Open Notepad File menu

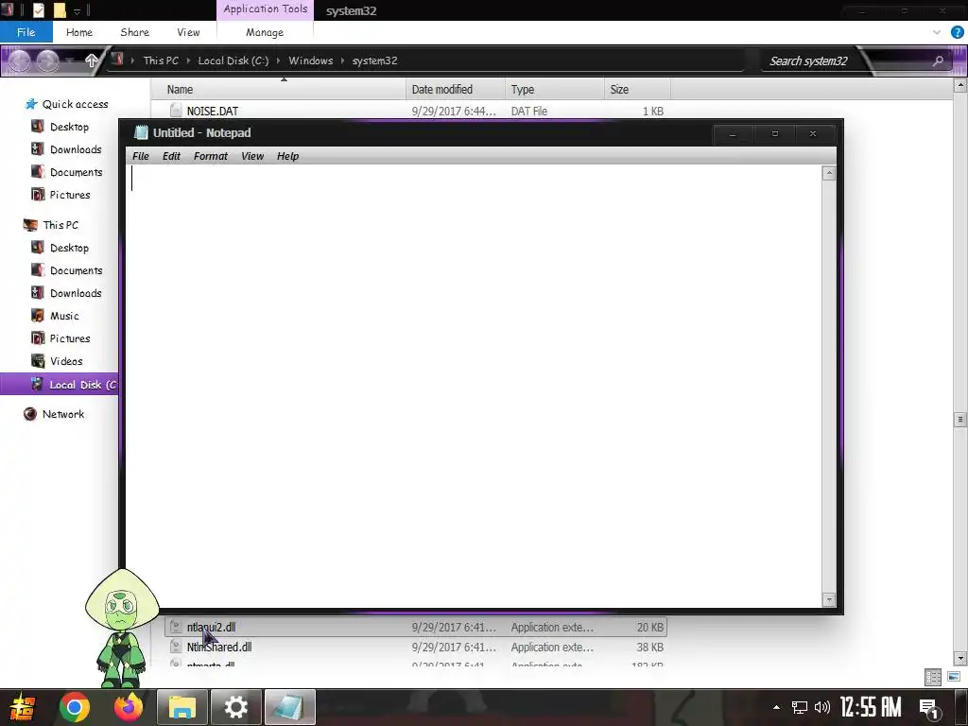pos(141,156)
